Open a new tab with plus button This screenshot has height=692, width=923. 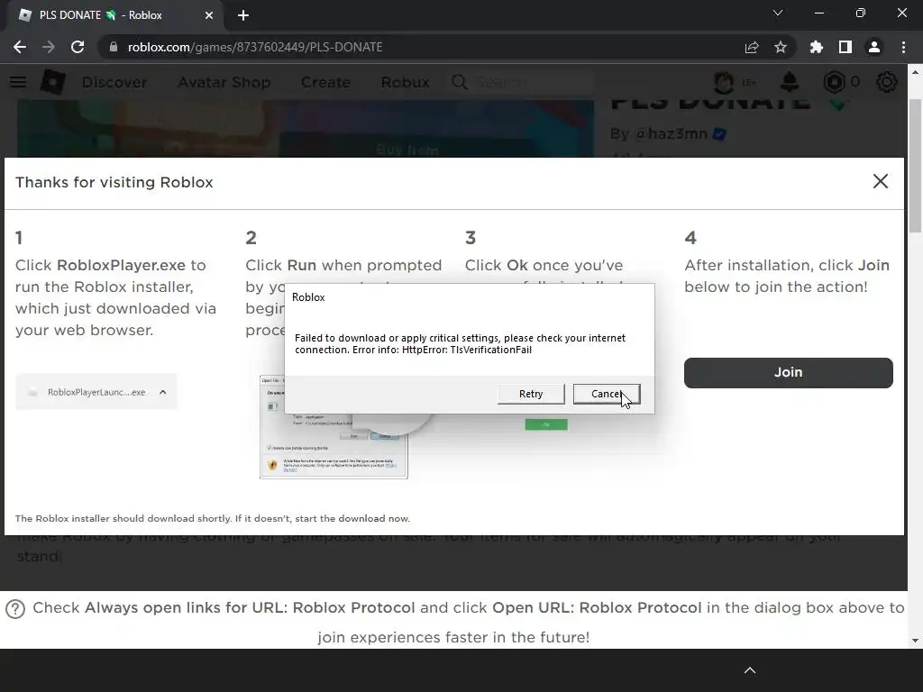[x=243, y=15]
